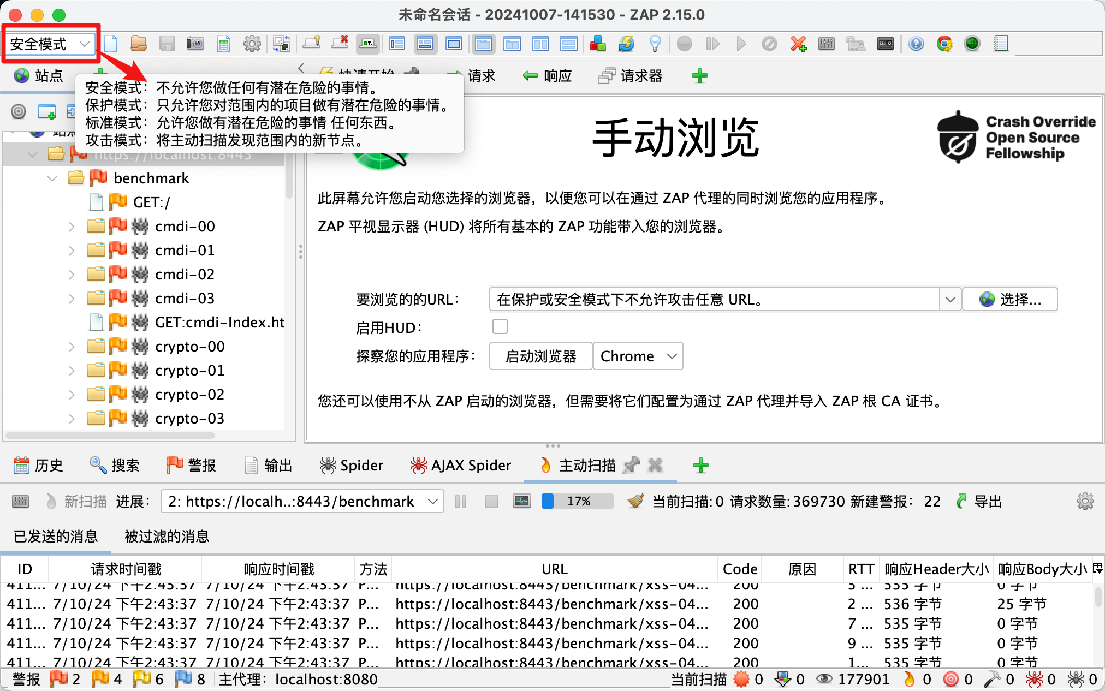1105x691 pixels.
Task: Expand the cmdi-00 tree node
Action: [x=72, y=227]
